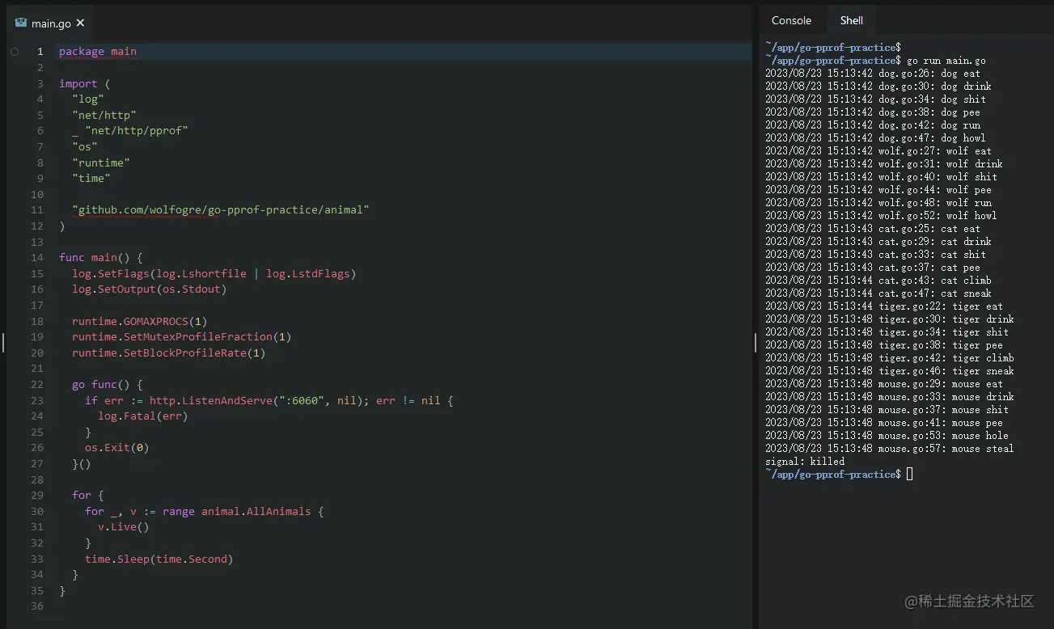1054x629 pixels.
Task: Toggle the breakpoint circle beside line 1
Action: coord(15,52)
